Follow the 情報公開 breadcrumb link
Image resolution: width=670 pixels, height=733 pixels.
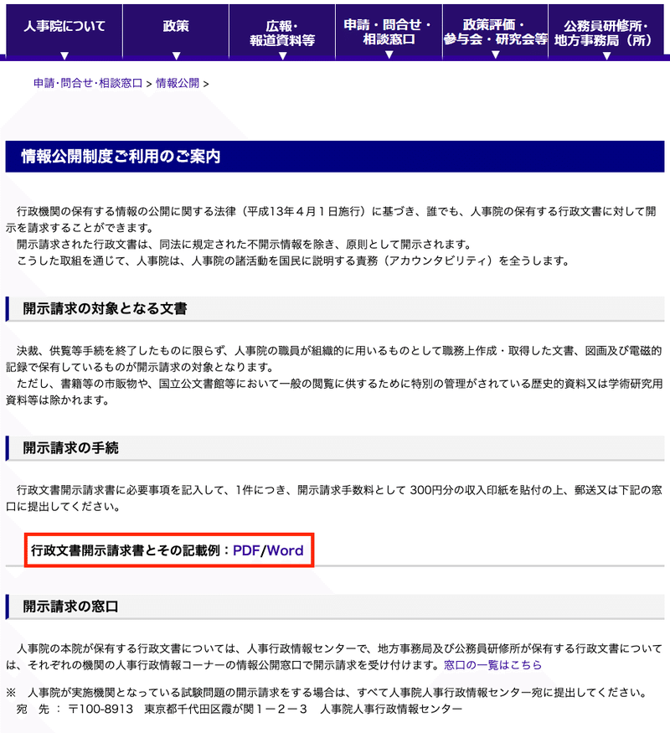(178, 83)
